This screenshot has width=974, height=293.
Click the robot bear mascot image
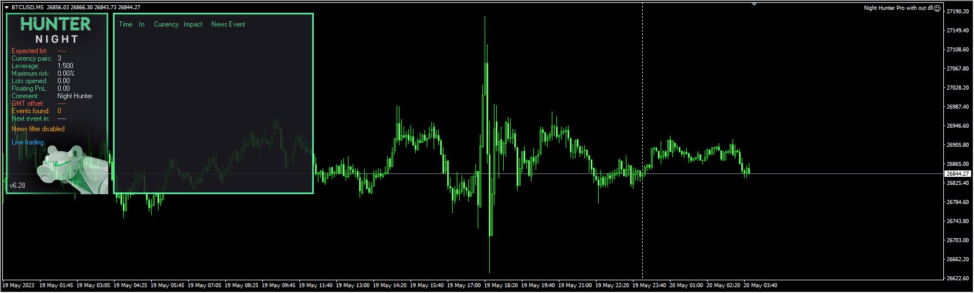[x=74, y=169]
